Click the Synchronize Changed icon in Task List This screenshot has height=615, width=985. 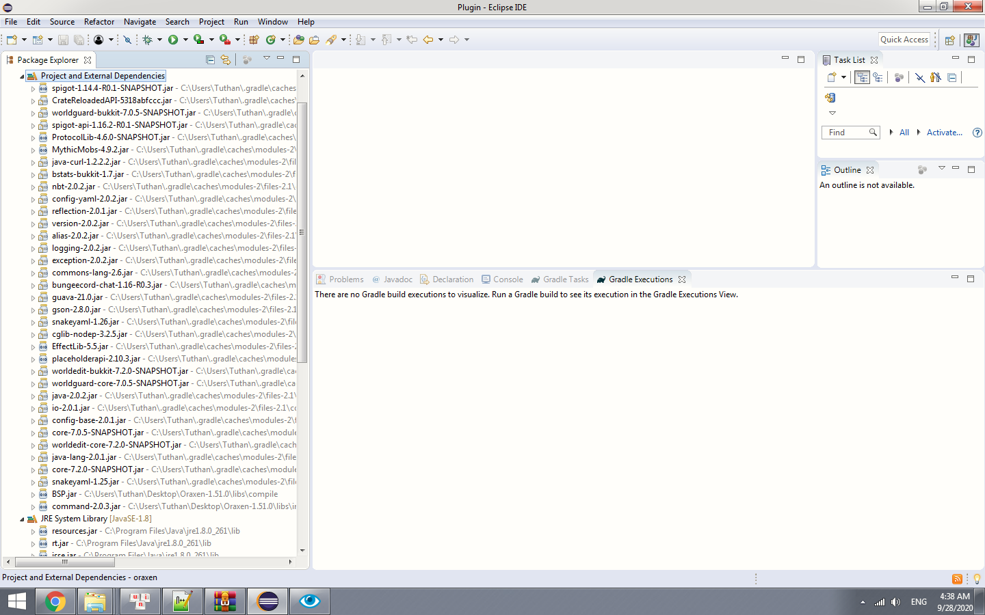(830, 98)
